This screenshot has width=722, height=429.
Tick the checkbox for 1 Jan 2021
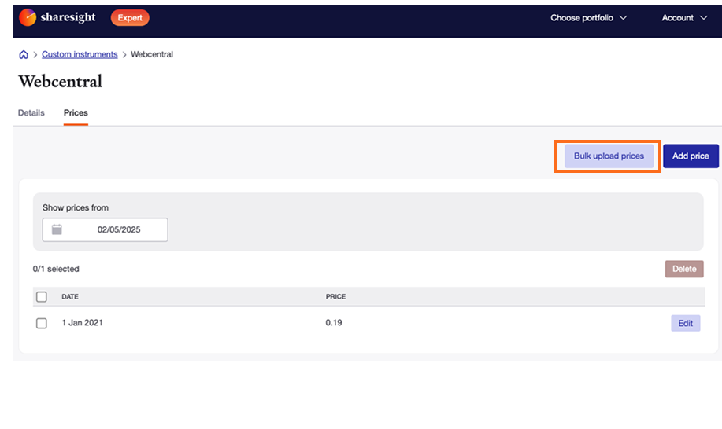42,324
